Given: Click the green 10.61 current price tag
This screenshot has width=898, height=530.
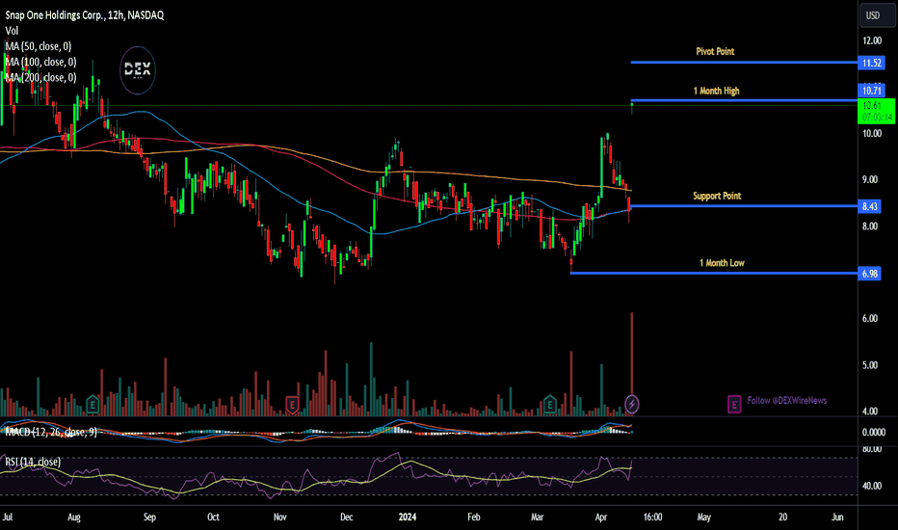Looking at the screenshot, I should point(876,111).
